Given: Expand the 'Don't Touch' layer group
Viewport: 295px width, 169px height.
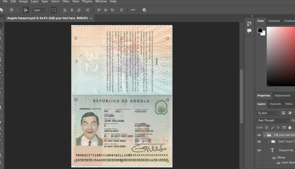Looking at the screenshot, I should 269,141.
